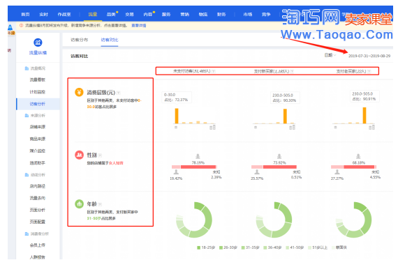Click info icon next to 未支付访客 header
398x267 pixels.
pyautogui.click(x=214, y=71)
